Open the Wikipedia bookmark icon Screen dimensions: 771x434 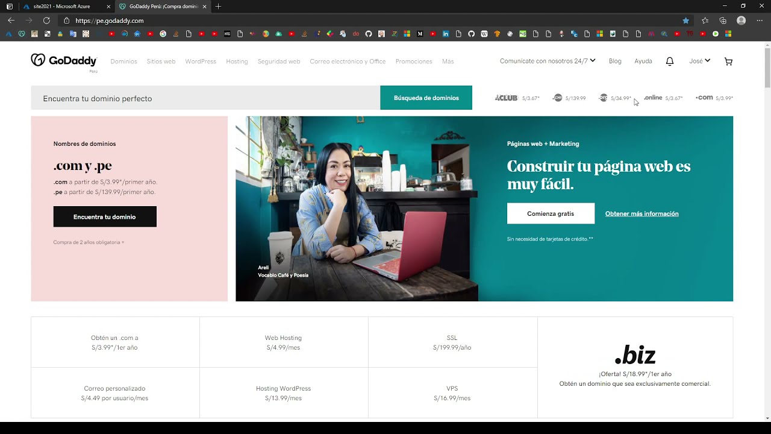(x=484, y=34)
